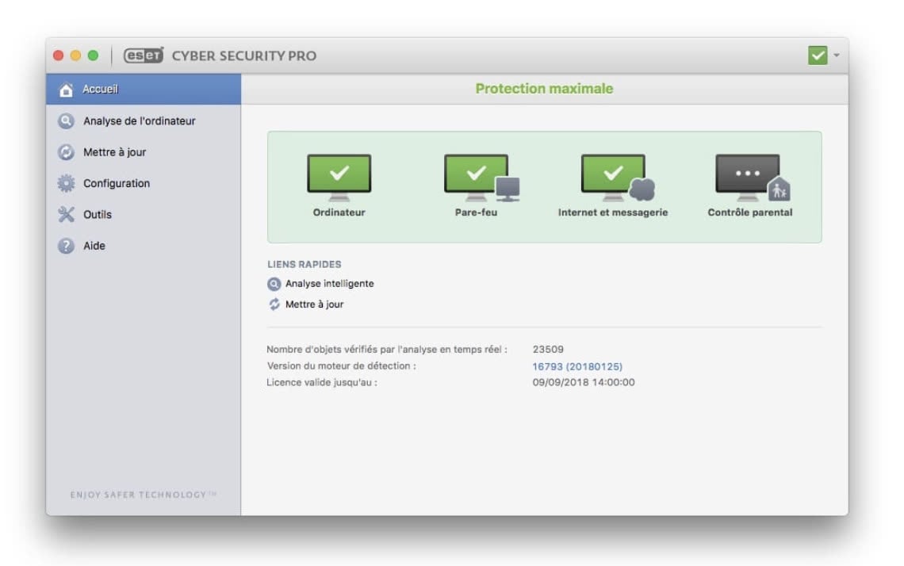Click the ESET logo in title bar

144,55
